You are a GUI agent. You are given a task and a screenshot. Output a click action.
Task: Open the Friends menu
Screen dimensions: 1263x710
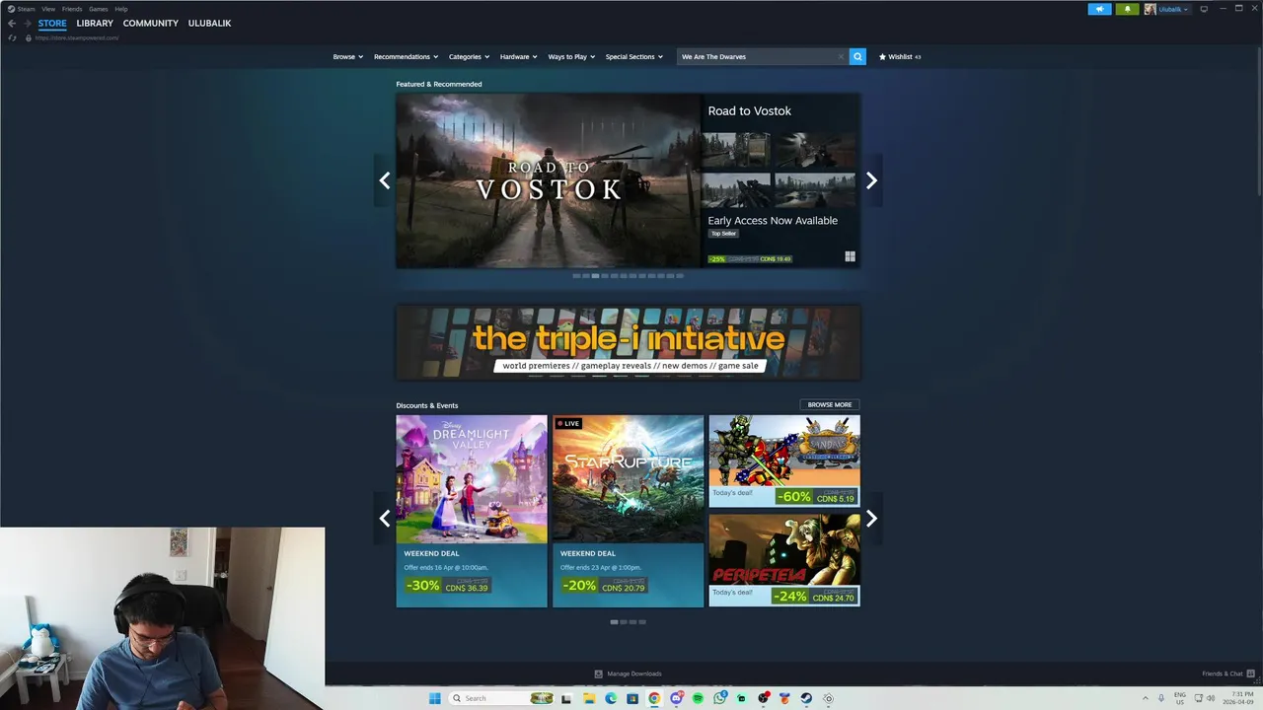pyautogui.click(x=72, y=9)
